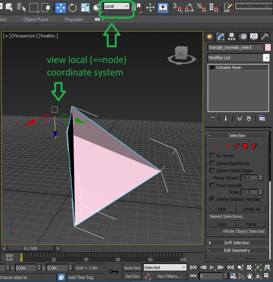Open the Populate ribbon tab
This screenshot has width=273, height=282.
[74, 19]
